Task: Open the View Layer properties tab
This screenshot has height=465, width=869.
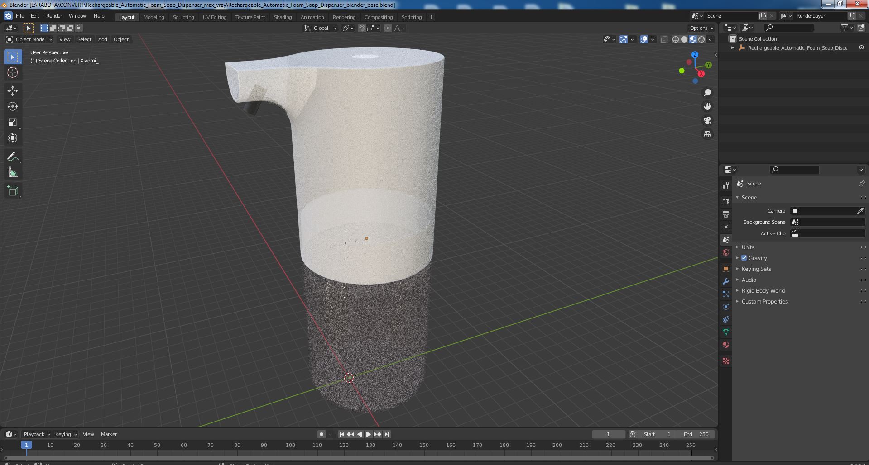Action: click(726, 227)
